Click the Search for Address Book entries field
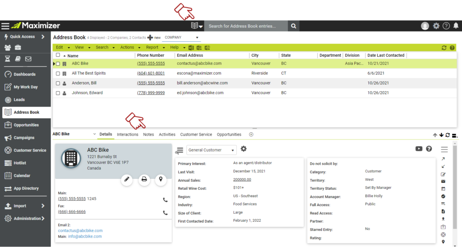This screenshot has width=462, height=247. [x=246, y=26]
